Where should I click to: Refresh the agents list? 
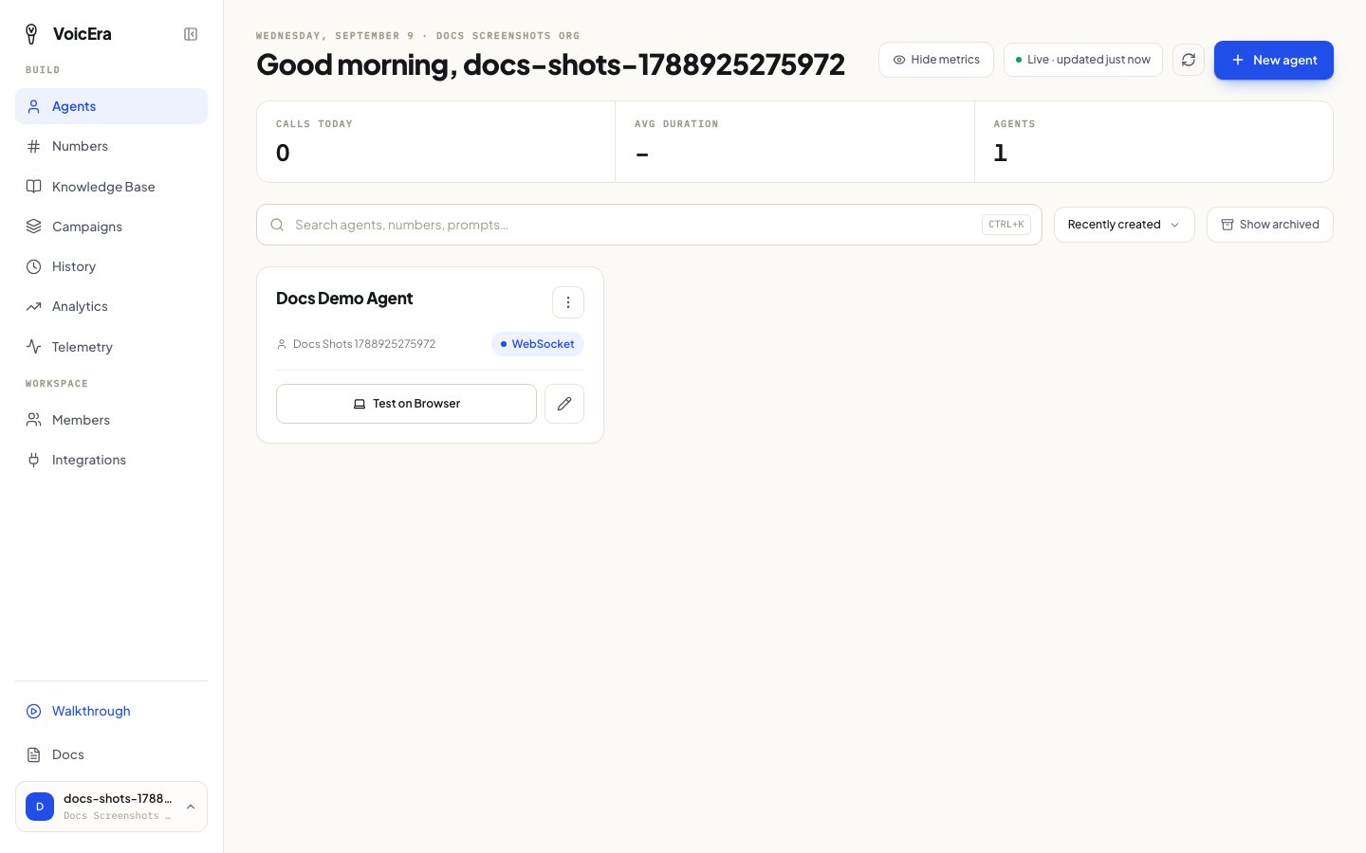click(1189, 60)
